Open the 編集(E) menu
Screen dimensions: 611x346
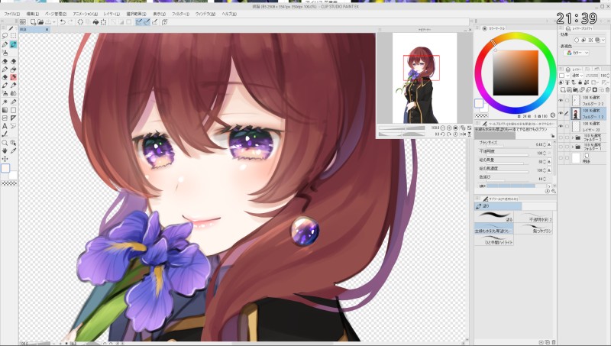pyautogui.click(x=32, y=14)
